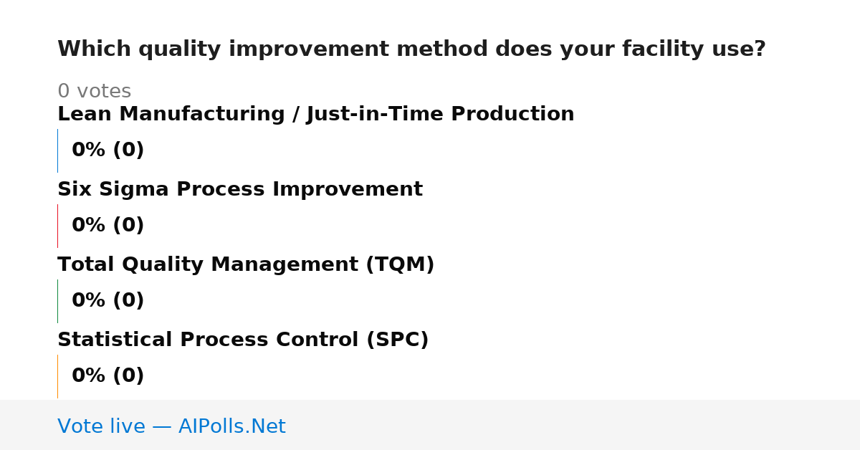Click the (SPC) abbreviation text

point(397,340)
